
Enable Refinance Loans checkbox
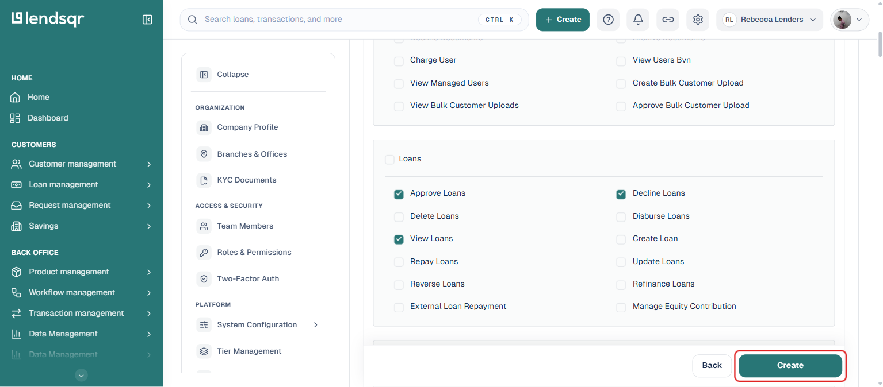coord(621,285)
